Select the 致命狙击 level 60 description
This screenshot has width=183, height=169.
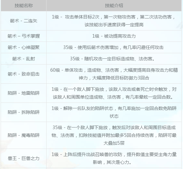tap(114, 74)
